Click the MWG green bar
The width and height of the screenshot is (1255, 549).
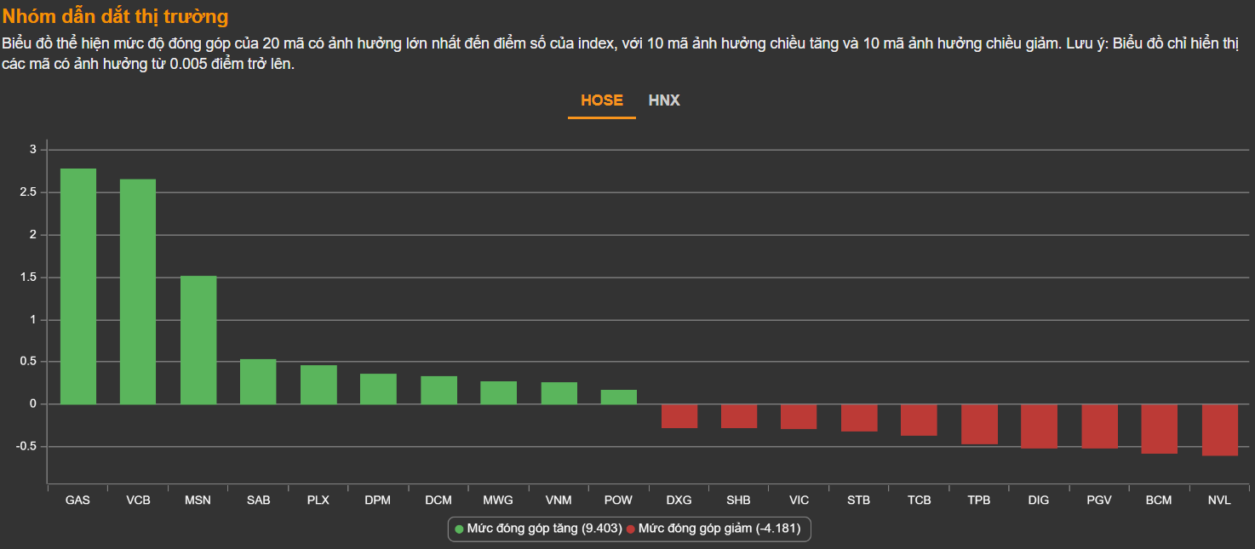(x=498, y=392)
